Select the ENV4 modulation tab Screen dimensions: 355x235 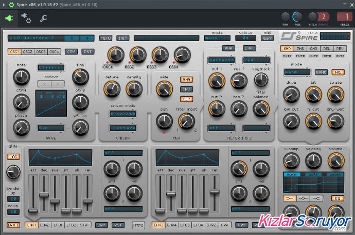tap(172, 225)
